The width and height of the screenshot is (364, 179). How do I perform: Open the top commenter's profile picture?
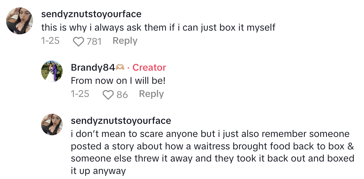(20, 21)
